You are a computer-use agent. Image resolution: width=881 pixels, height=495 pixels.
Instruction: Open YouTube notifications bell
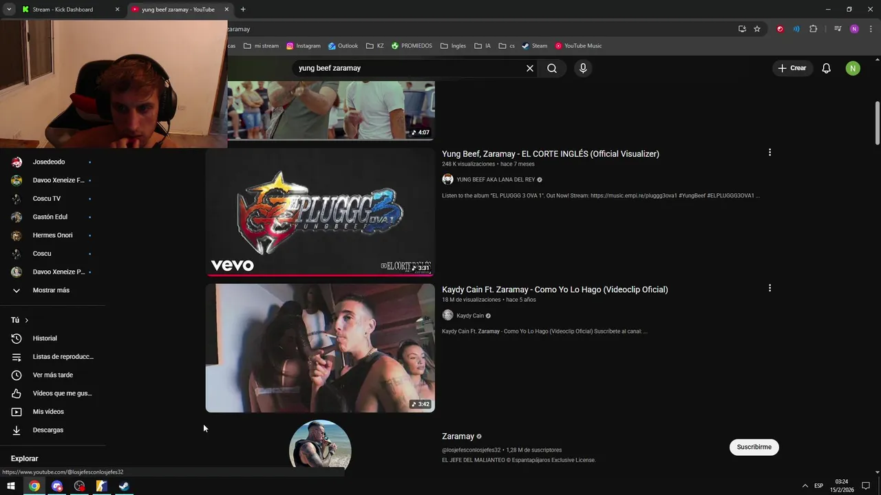[x=827, y=68]
